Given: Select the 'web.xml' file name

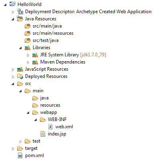Looking at the screenshot, I should click(64, 127).
